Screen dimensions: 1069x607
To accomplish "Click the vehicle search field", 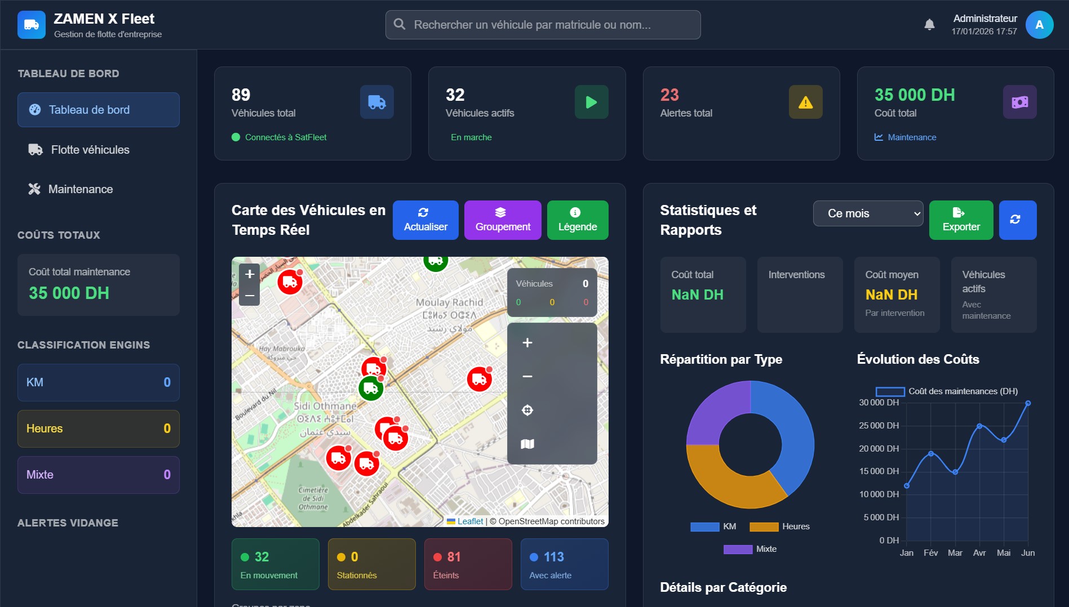I will pyautogui.click(x=543, y=25).
